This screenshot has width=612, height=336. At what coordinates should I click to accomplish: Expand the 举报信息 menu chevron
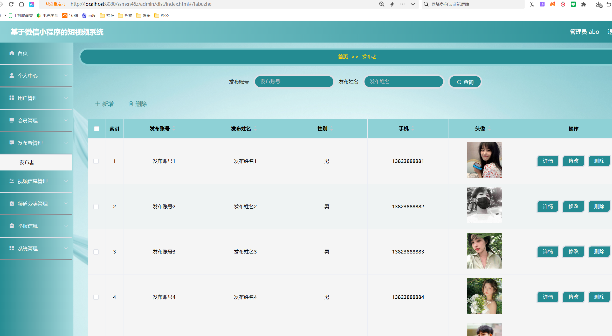66,226
